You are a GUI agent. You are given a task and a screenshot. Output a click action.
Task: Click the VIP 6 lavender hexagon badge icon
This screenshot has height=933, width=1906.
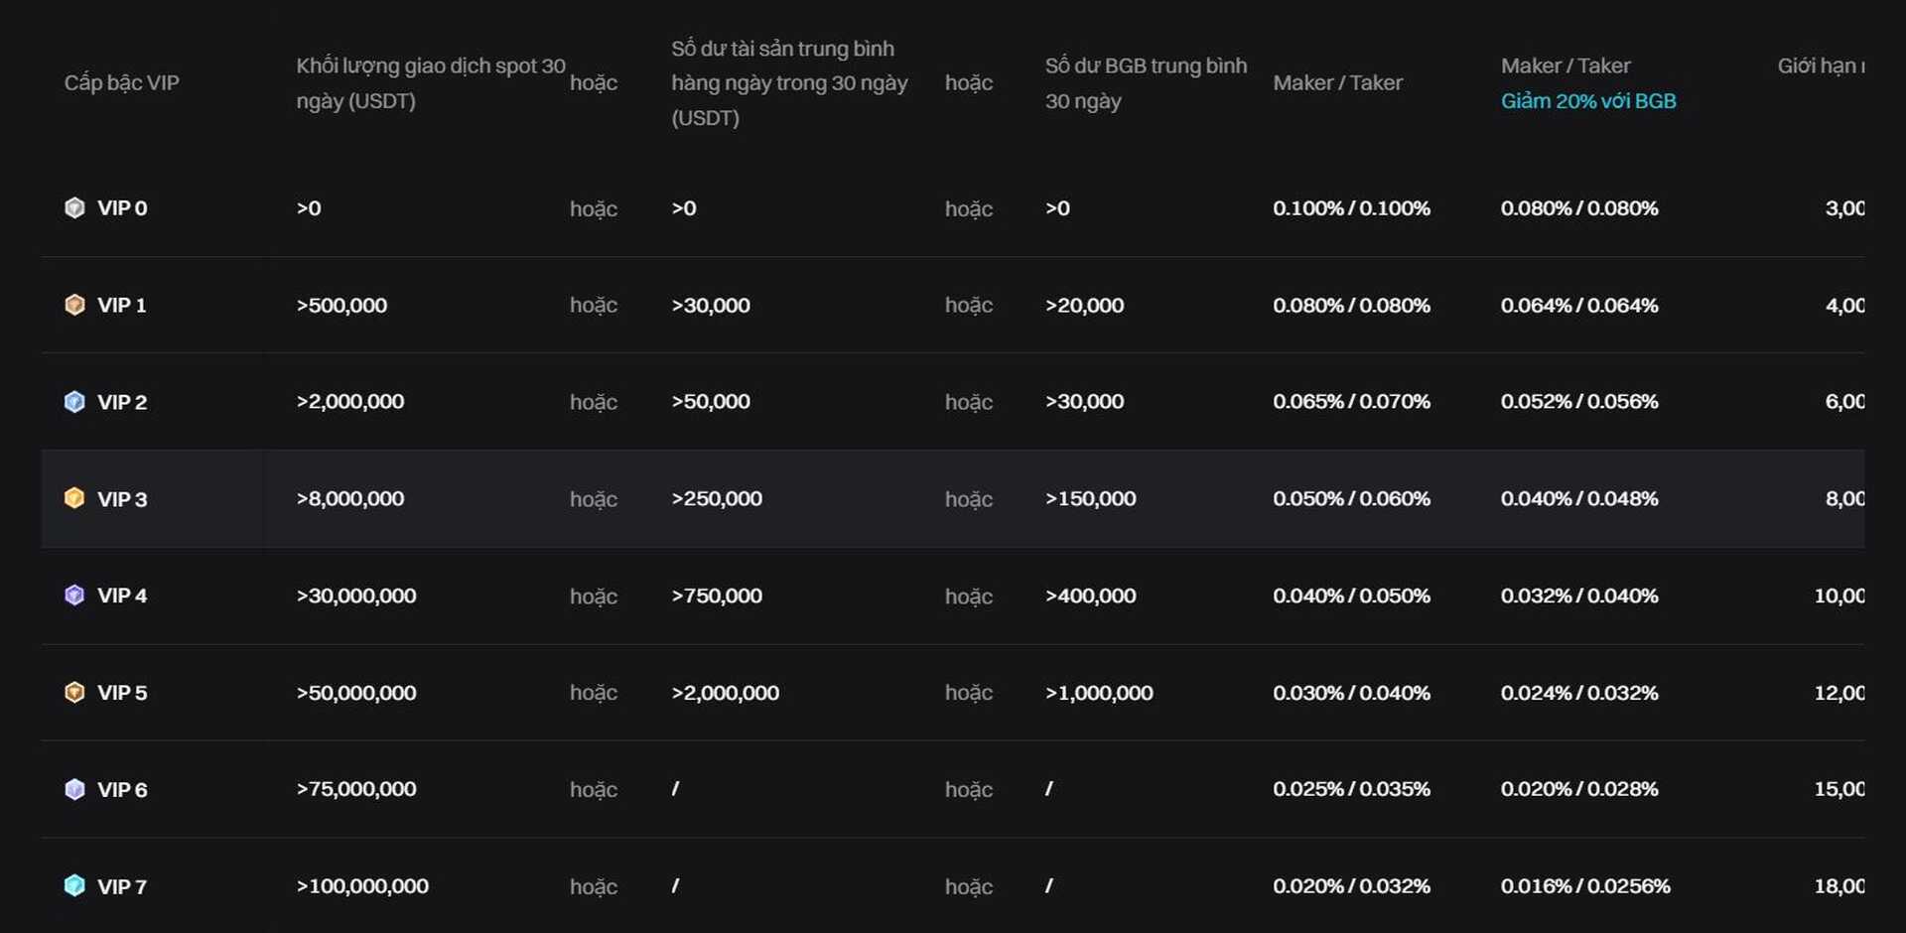(74, 789)
